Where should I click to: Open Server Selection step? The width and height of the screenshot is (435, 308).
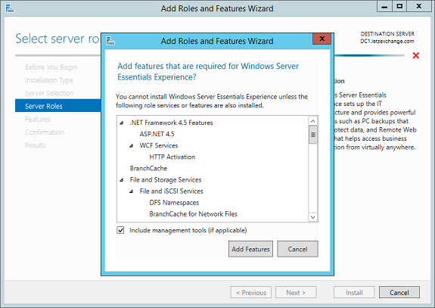point(49,93)
